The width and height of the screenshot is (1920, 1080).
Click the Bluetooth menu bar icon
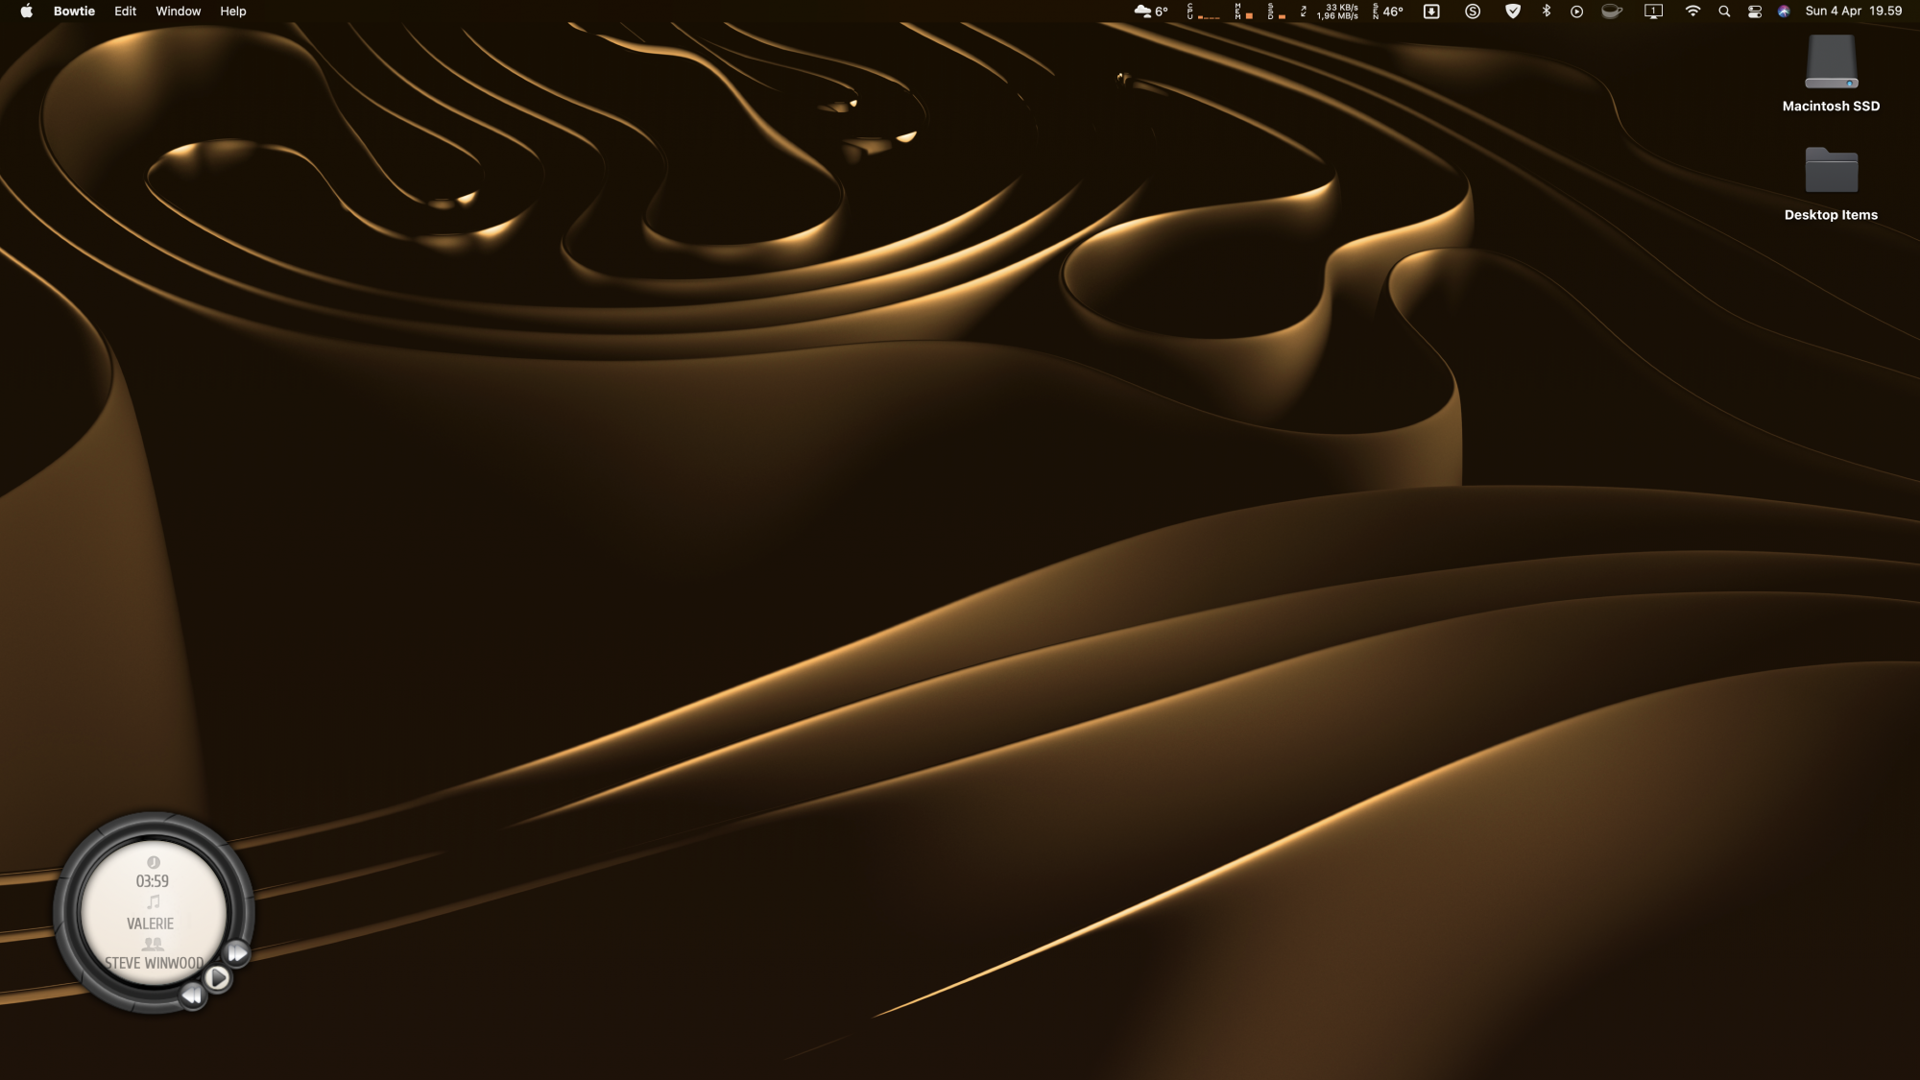click(x=1546, y=12)
